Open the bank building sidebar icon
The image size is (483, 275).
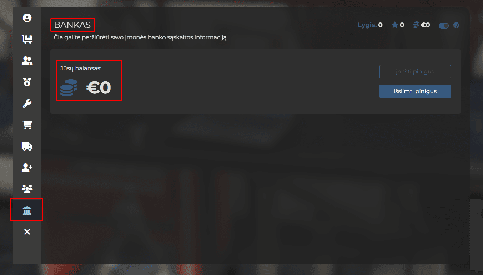(27, 210)
